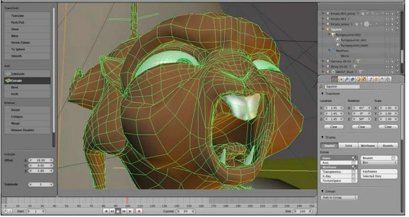Screen dimensions: 409x217
Task: Disable the Wireframe extras checkbox
Action: (353, 167)
